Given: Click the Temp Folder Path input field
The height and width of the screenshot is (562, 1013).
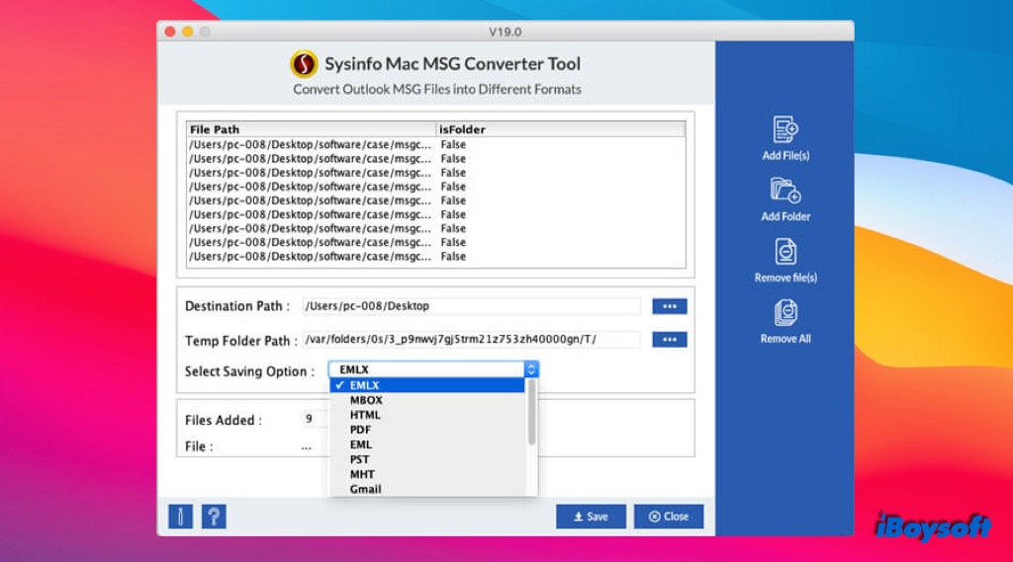Looking at the screenshot, I should (x=472, y=340).
